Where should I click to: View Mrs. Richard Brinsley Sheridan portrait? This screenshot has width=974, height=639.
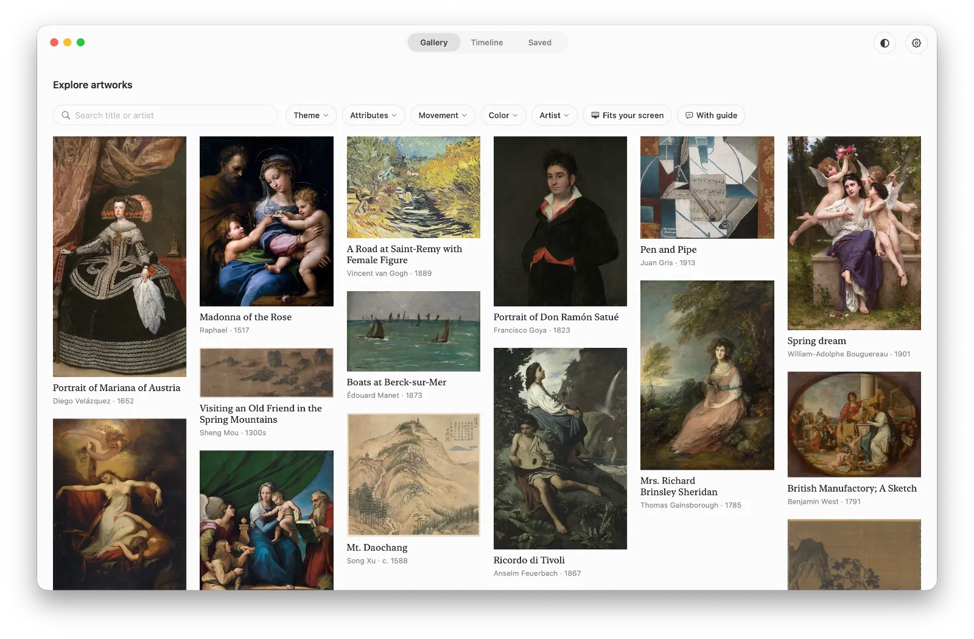pos(707,375)
